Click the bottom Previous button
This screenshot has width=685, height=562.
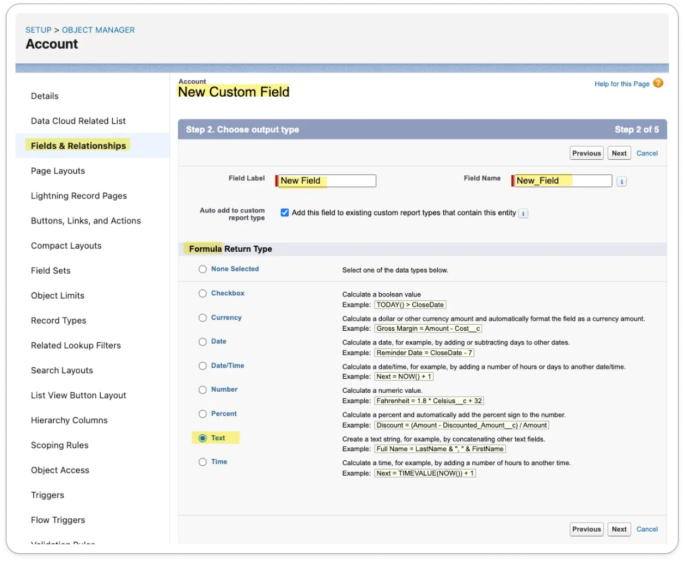[587, 529]
